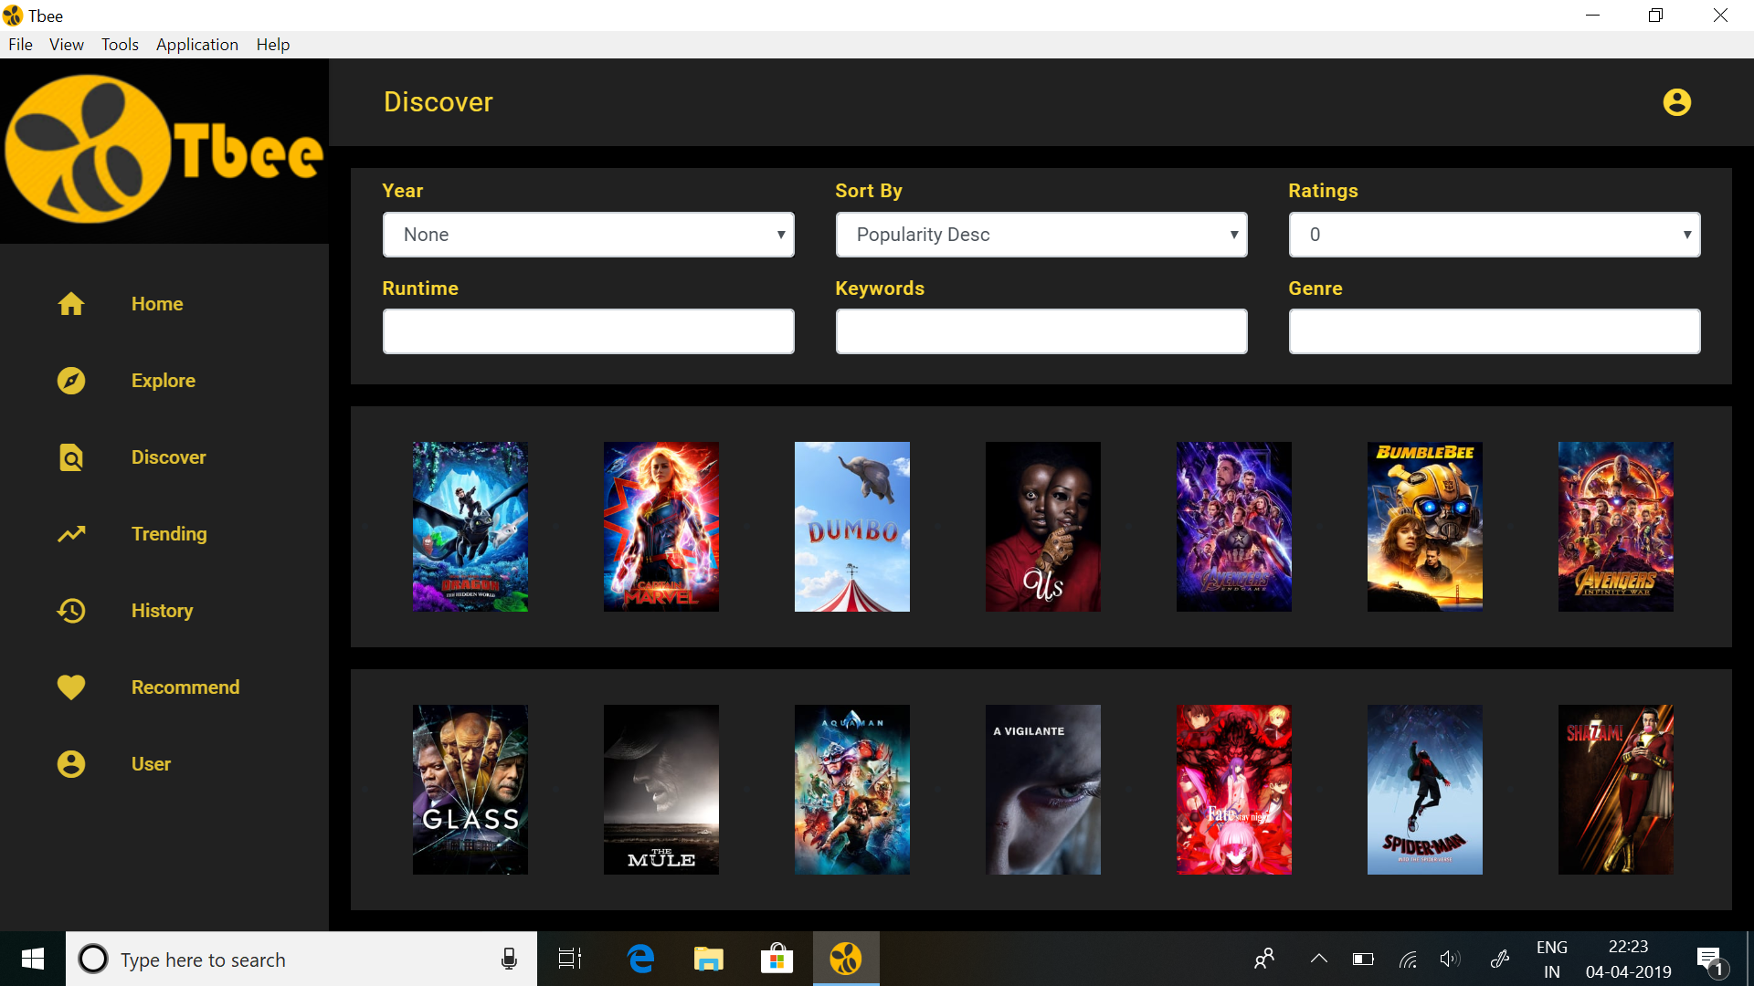Image resolution: width=1754 pixels, height=986 pixels.
Task: Open Task View in taskbar
Action: (570, 959)
